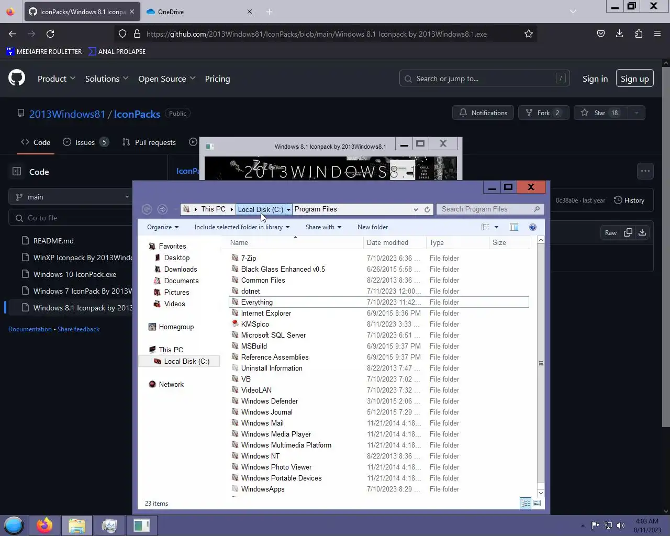Open the MEDIAFIRE ROULETTER bookmark
This screenshot has height=536, width=670.
(x=44, y=51)
